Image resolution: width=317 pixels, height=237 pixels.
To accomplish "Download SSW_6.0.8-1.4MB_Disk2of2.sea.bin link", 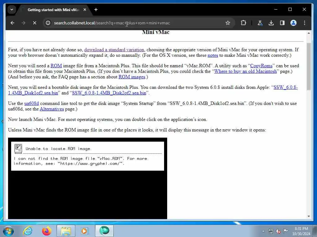I will [x=109, y=93].
